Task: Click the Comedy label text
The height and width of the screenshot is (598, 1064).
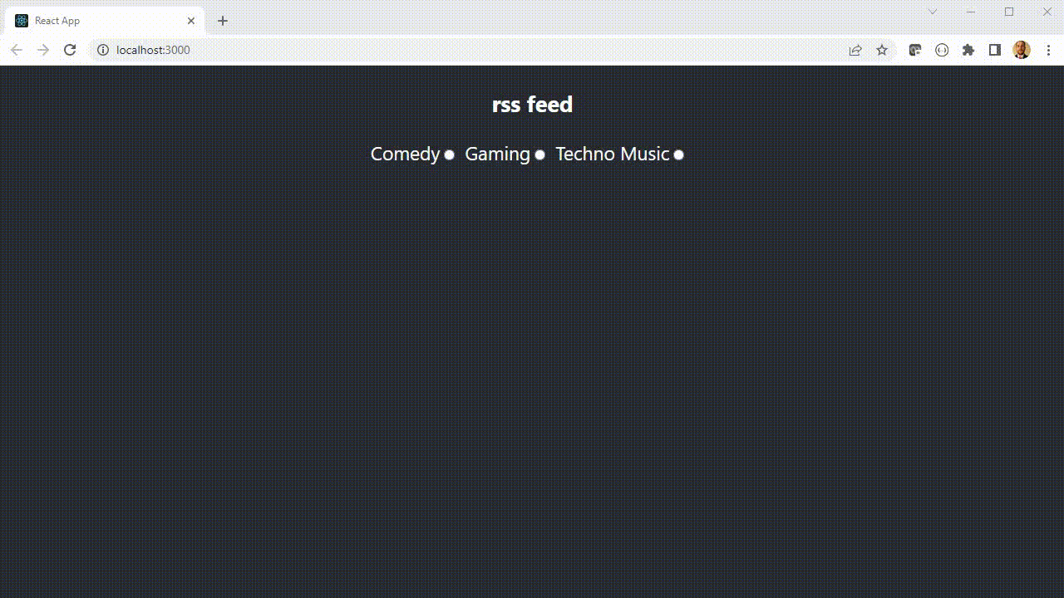Action: coord(405,154)
